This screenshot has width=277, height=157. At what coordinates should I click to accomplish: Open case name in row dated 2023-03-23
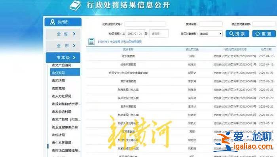pyautogui.click(x=128, y=90)
